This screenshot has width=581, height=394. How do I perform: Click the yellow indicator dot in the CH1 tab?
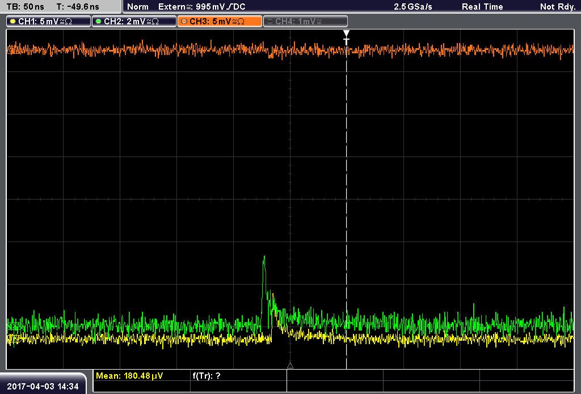point(13,22)
